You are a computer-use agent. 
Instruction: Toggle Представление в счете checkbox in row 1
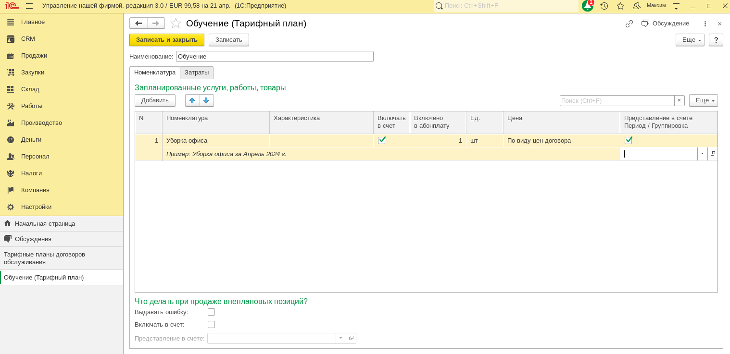pos(628,140)
